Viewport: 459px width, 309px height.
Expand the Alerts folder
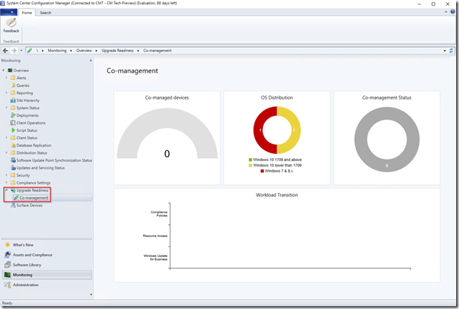click(x=6, y=78)
